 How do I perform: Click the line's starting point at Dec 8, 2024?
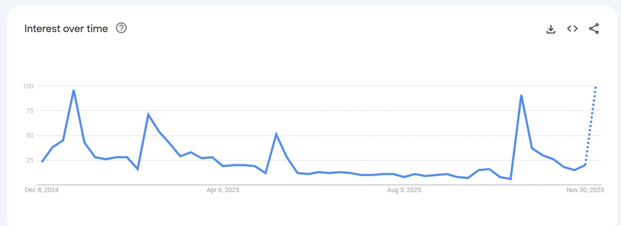[42, 162]
